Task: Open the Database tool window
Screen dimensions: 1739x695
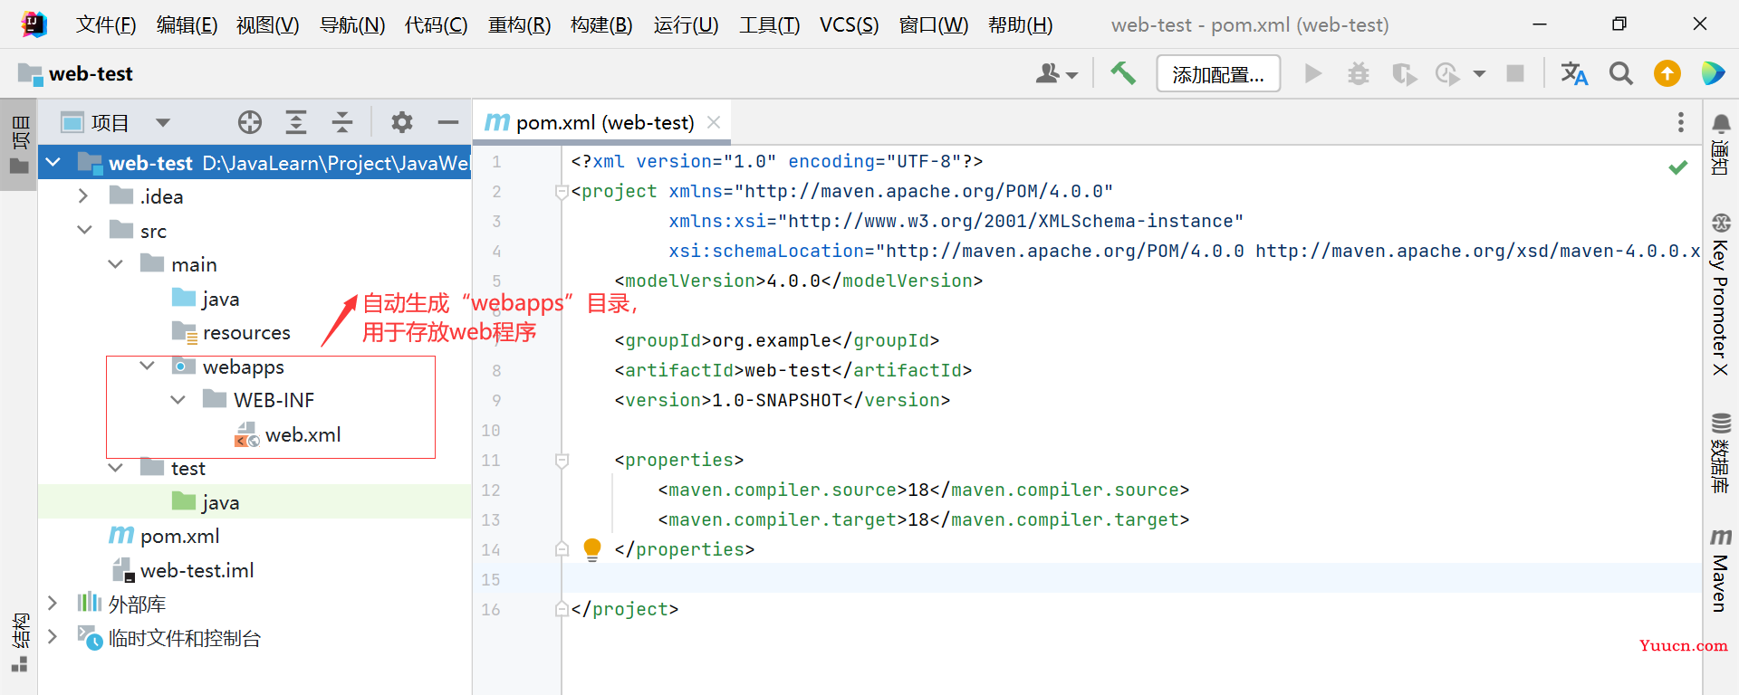Action: click(x=1721, y=452)
